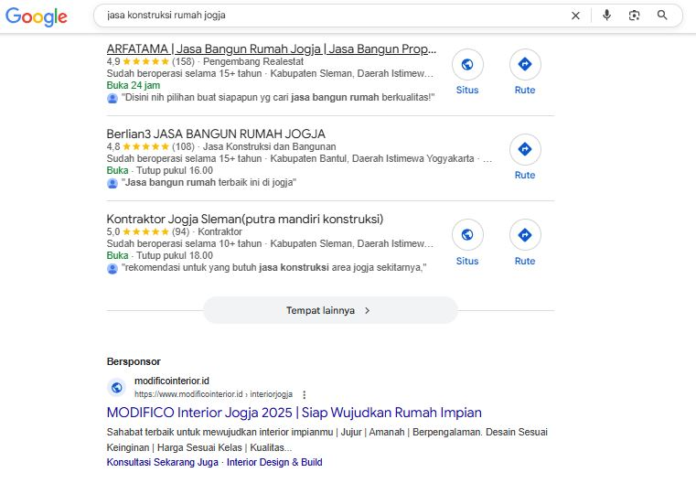Clear the search query with the X icon
The height and width of the screenshot is (494, 696).
point(575,16)
